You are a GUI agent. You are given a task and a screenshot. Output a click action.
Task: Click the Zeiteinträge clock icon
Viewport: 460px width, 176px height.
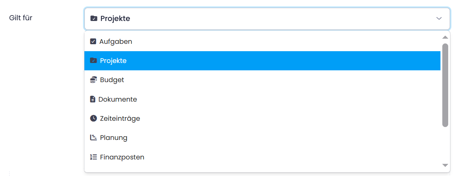coord(93,119)
